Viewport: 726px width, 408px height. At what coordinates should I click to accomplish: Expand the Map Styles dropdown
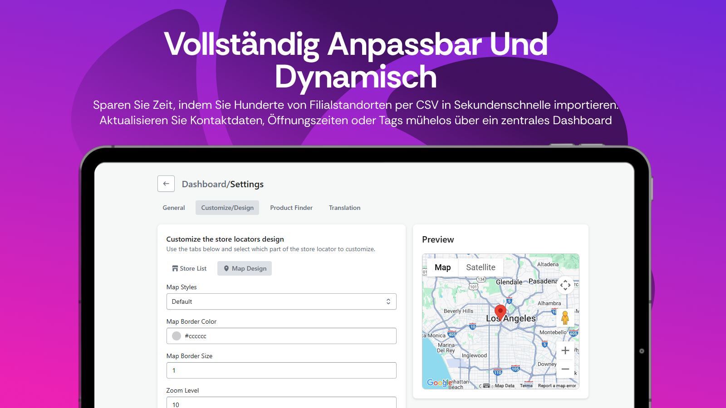281,301
